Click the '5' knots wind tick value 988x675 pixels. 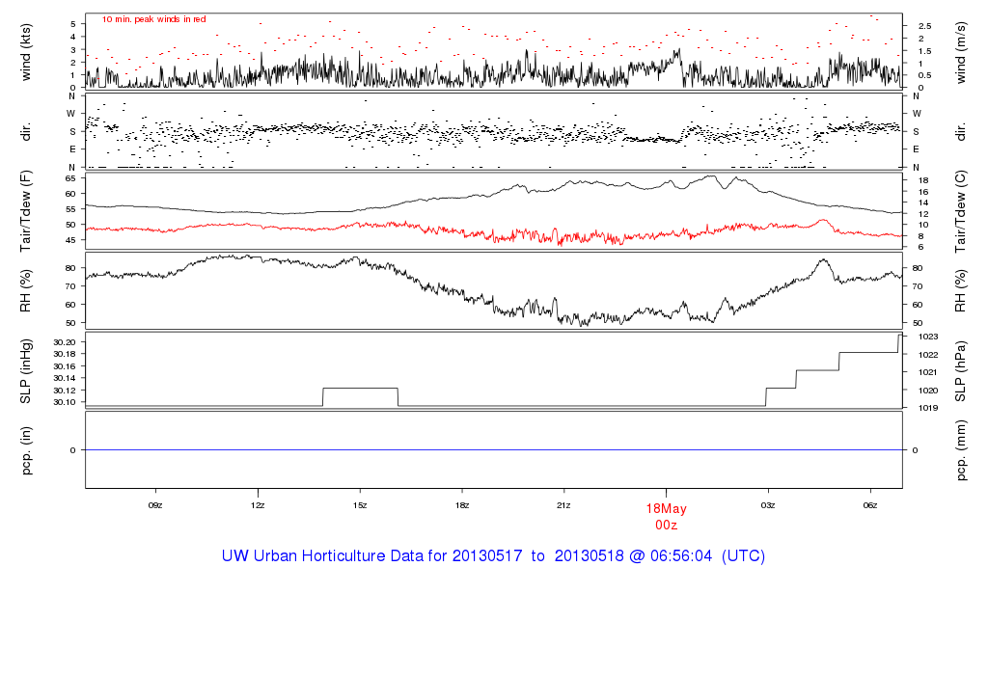[73, 24]
